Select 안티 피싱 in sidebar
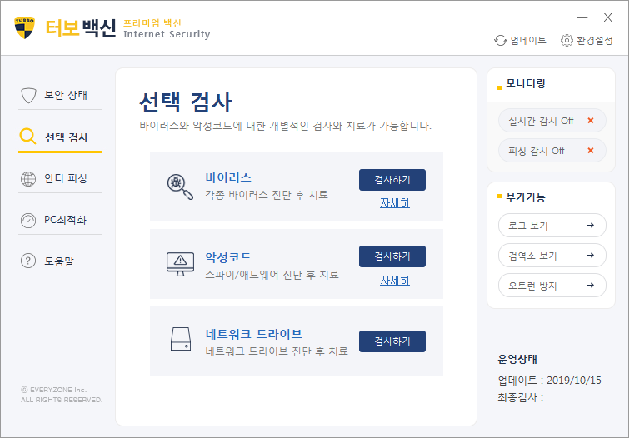 coord(60,178)
